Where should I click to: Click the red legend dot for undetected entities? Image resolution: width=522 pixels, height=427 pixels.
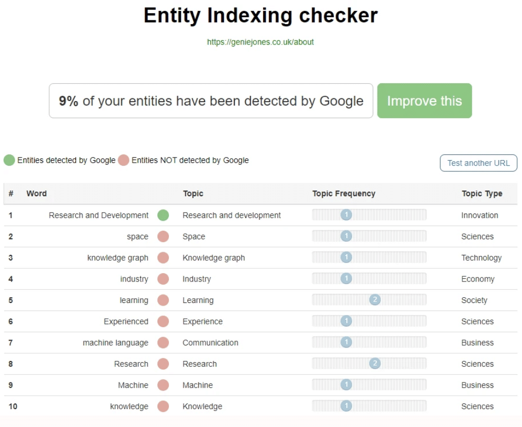click(x=123, y=160)
